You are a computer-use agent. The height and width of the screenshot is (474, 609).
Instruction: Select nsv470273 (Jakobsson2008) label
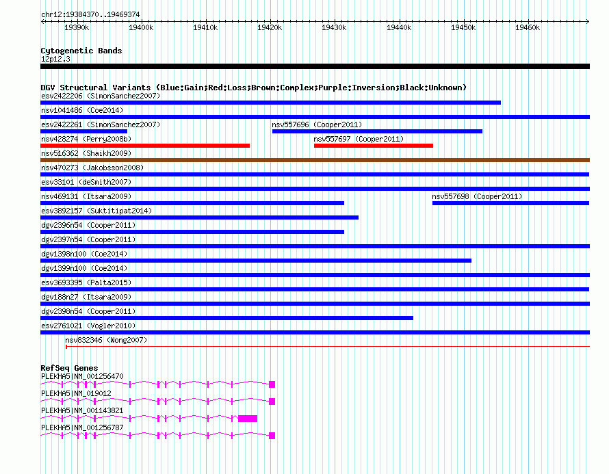[x=92, y=168]
